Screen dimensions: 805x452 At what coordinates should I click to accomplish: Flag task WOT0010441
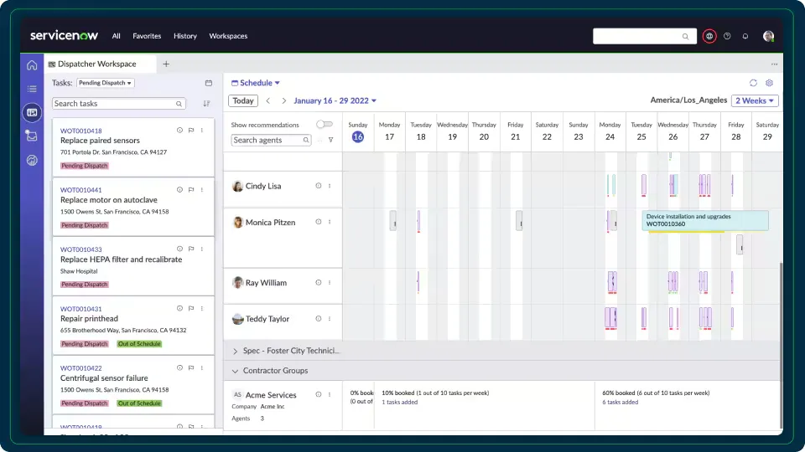pyautogui.click(x=191, y=190)
